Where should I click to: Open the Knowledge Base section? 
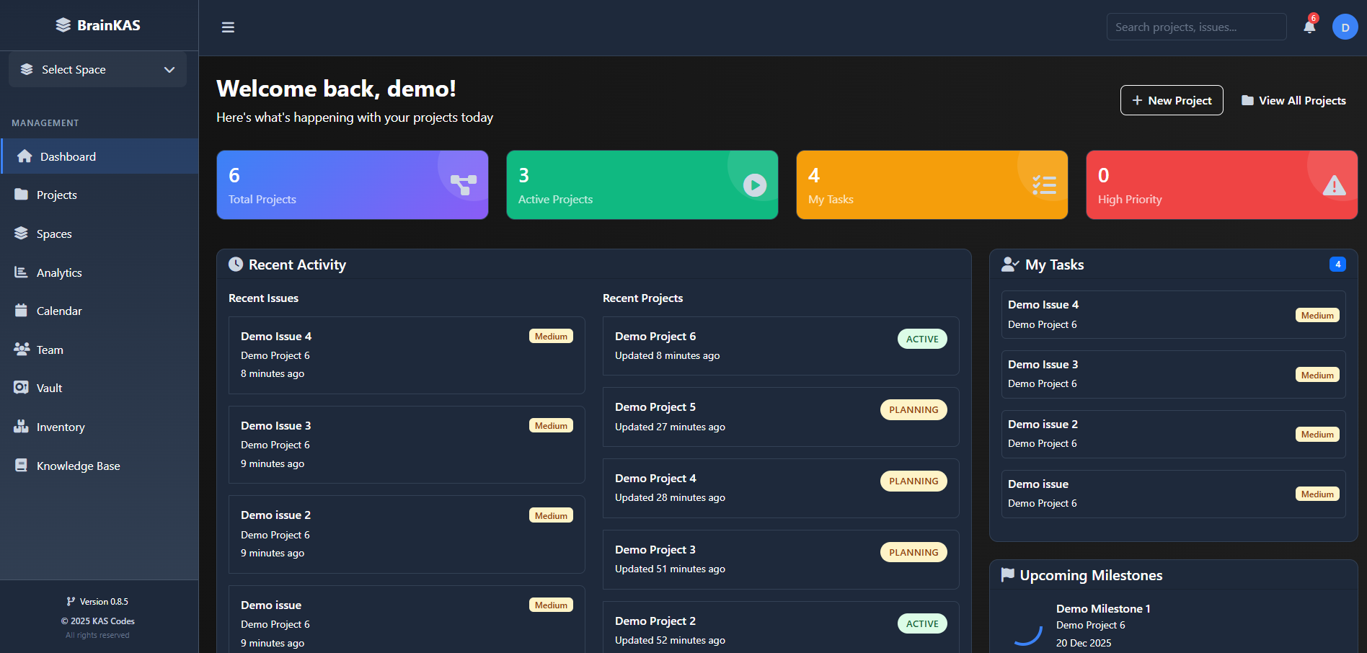tap(78, 466)
